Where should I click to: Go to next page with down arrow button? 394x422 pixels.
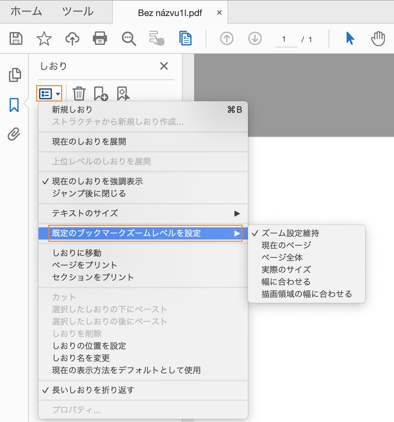click(x=254, y=38)
